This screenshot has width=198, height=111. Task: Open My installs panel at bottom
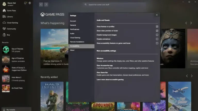click(11, 109)
